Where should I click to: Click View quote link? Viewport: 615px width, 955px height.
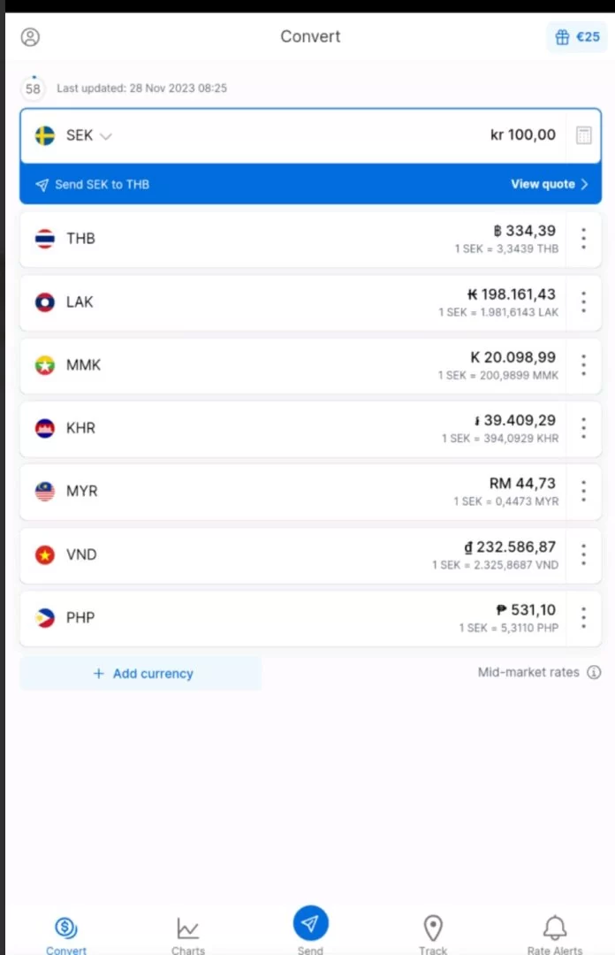548,184
